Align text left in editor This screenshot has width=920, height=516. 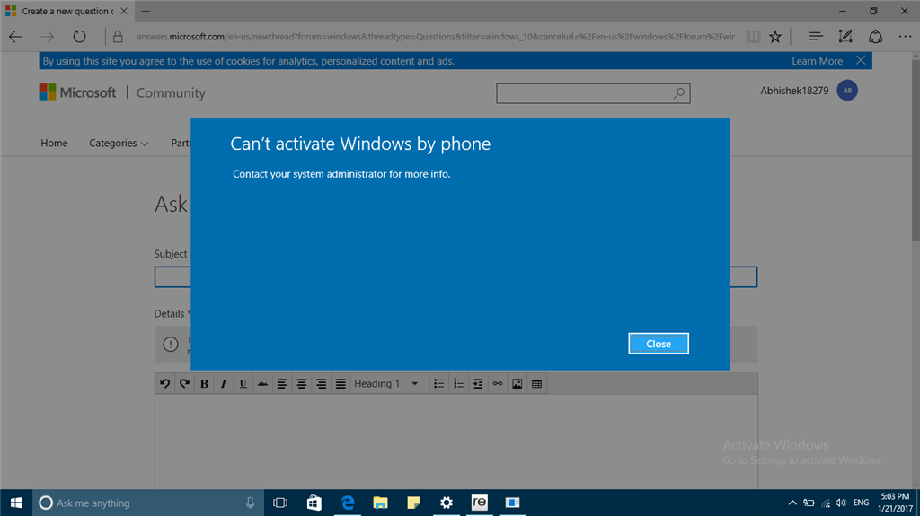(281, 383)
